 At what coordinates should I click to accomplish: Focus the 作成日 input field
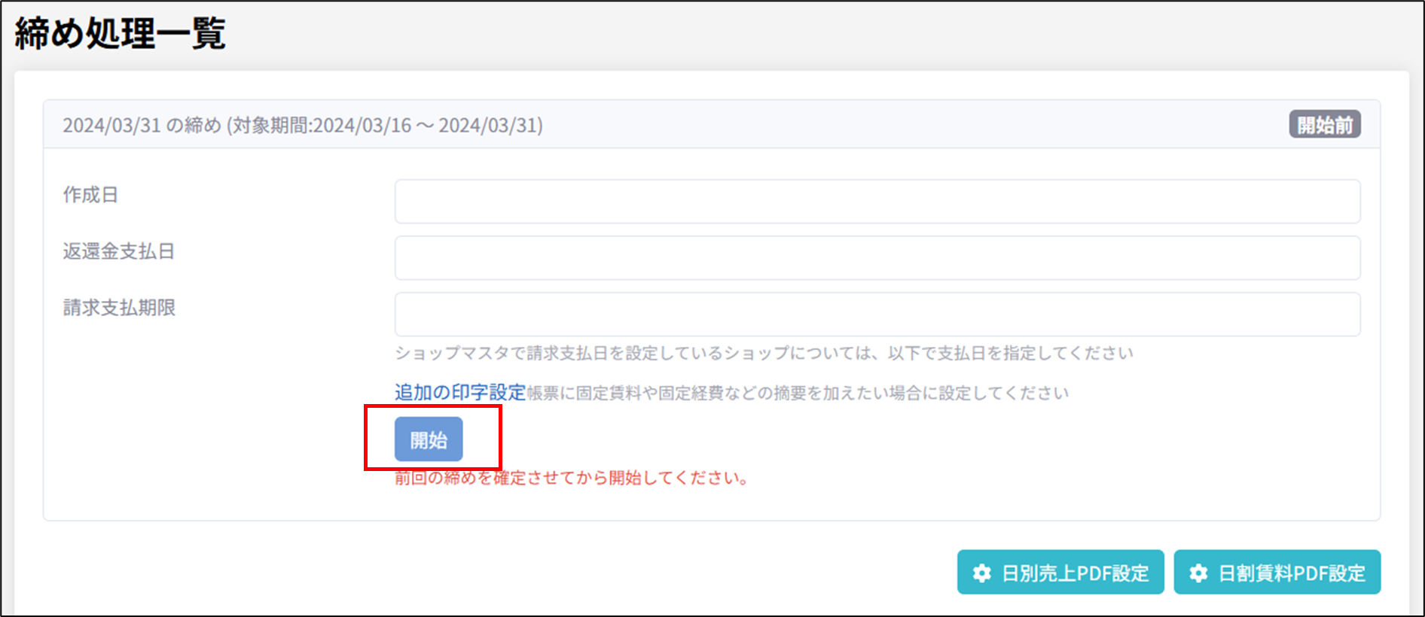877,202
